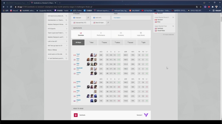222x124 pixels.
Task: Click dapr's middle agent icon
Action: pyautogui.click(x=92, y=64)
